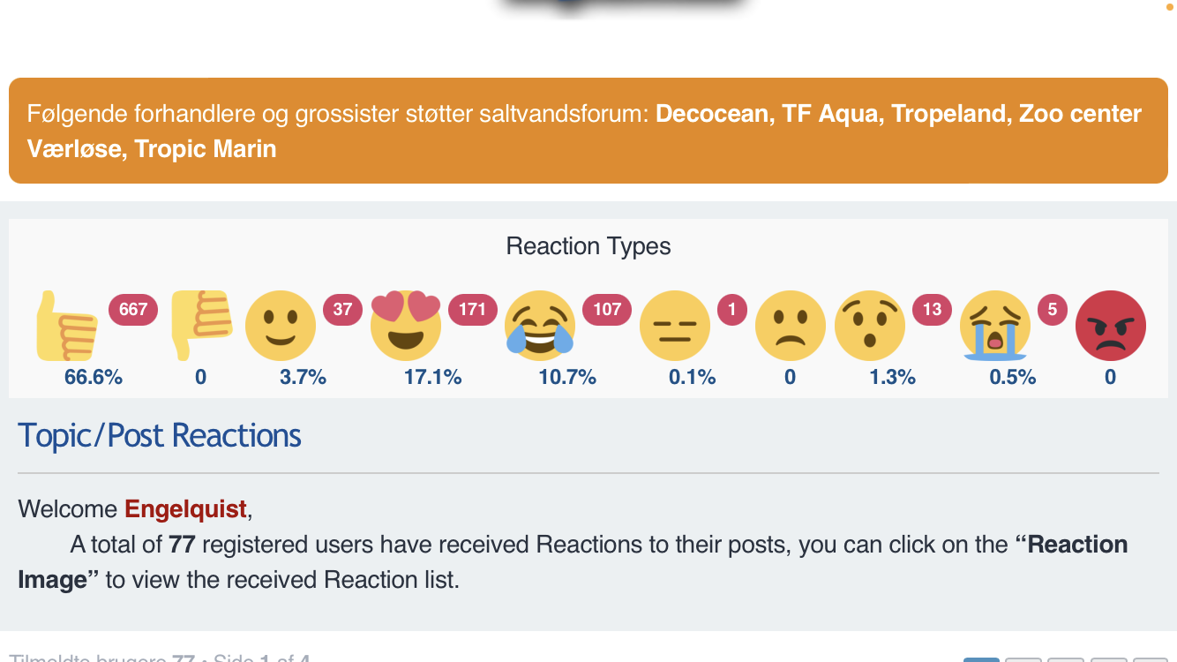Viewport: 1177px width, 662px height.
Task: Click the 13 count badge
Action: (932, 310)
